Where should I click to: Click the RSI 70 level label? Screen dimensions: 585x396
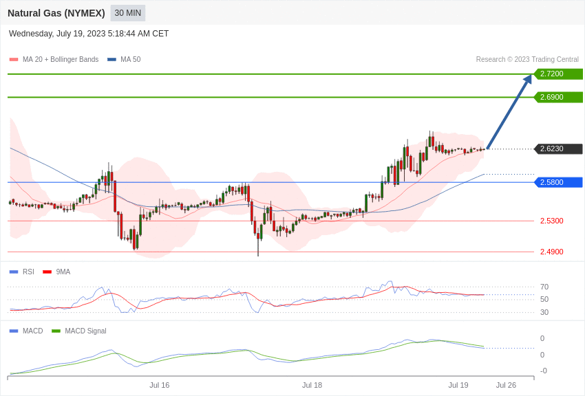pyautogui.click(x=544, y=287)
